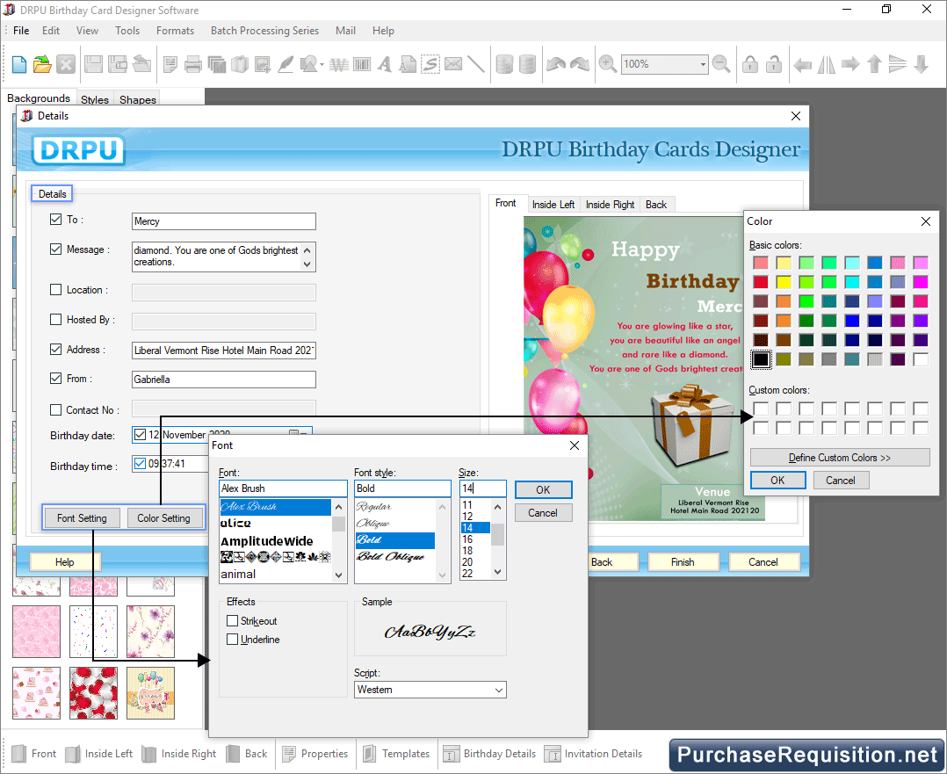This screenshot has height=774, width=947.
Task: Open the Batch Processing Series menu
Action: [x=264, y=30]
